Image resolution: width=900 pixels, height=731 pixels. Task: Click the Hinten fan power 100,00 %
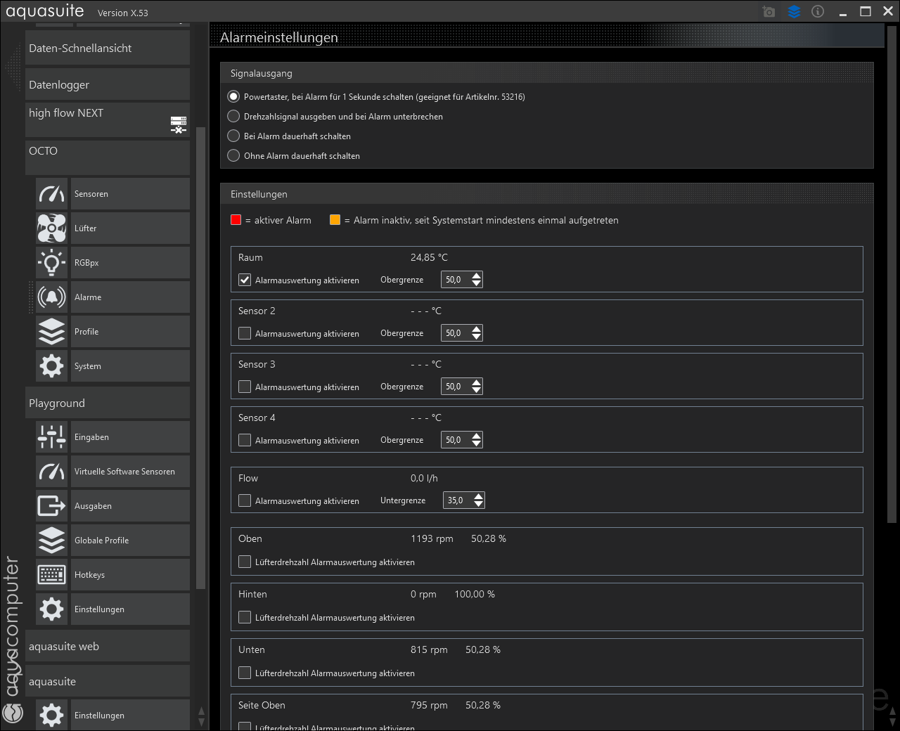tap(475, 594)
